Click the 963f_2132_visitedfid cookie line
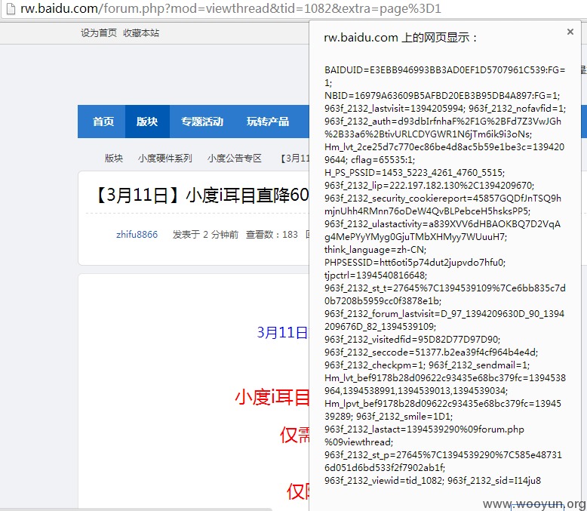 (x=412, y=339)
